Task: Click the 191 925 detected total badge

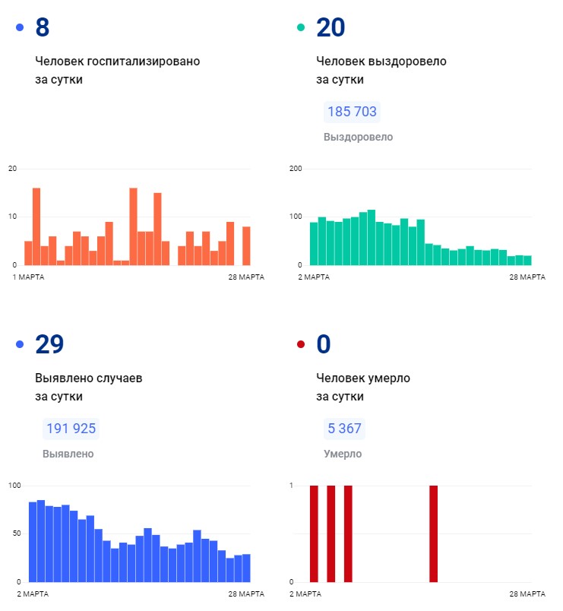Action: pyautogui.click(x=71, y=429)
